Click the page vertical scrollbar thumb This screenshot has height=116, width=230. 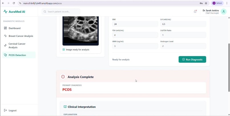coord(229,67)
